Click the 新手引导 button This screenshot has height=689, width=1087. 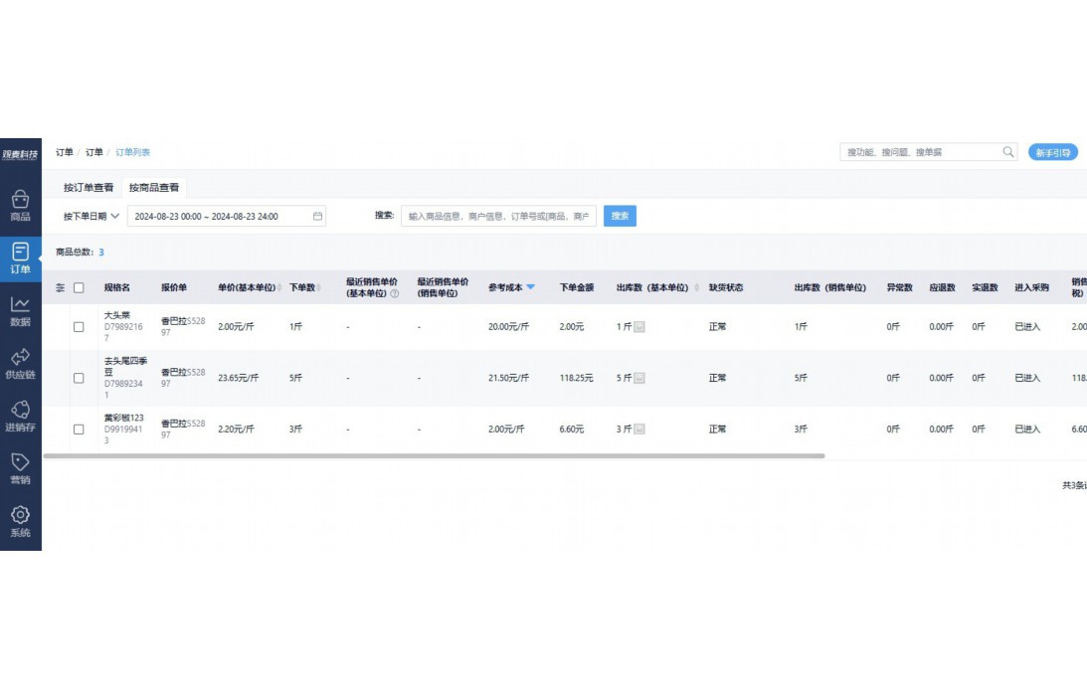coord(1052,152)
